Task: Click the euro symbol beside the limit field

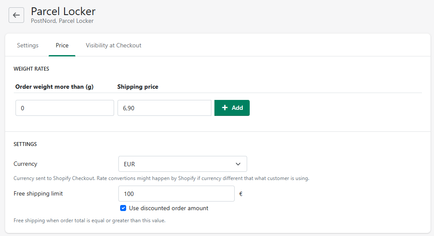Action: [241, 194]
